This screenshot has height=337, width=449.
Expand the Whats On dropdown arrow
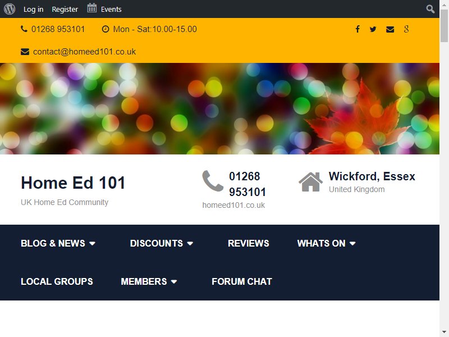coord(352,243)
